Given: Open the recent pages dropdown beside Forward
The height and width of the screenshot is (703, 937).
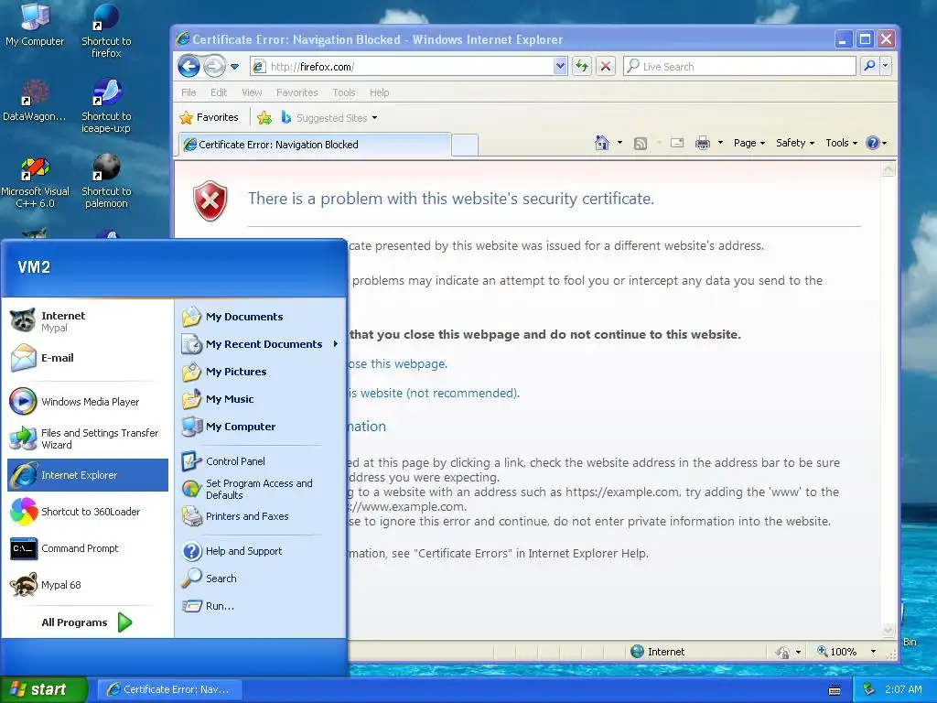Looking at the screenshot, I should point(235,67).
